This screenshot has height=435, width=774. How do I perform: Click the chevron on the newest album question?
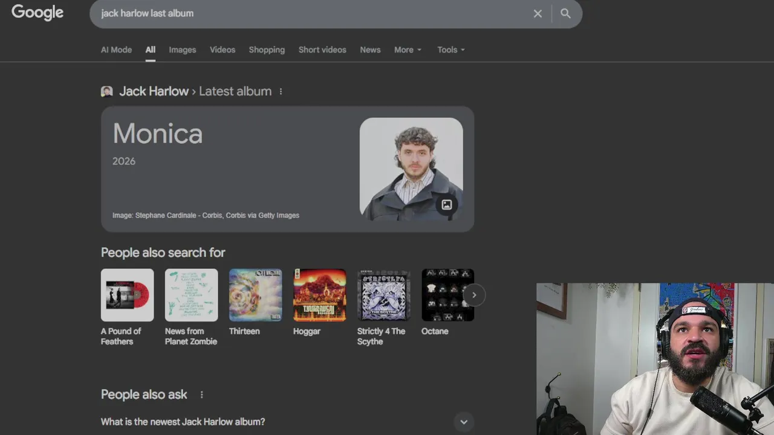pyautogui.click(x=464, y=422)
